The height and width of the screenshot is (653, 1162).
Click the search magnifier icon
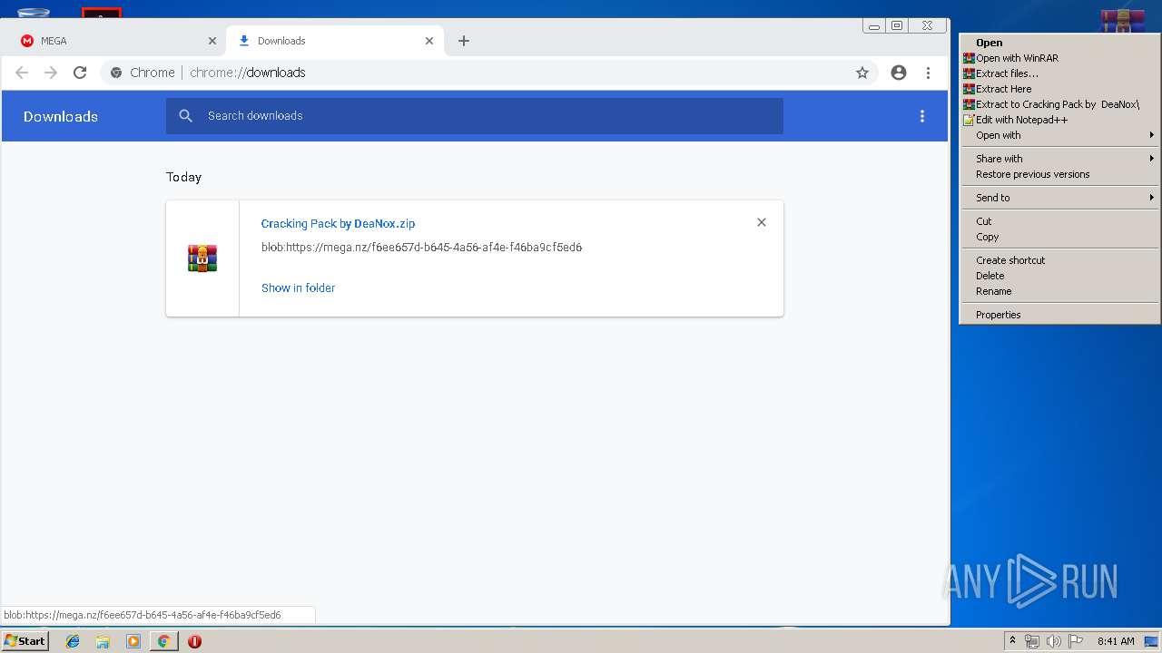click(186, 116)
